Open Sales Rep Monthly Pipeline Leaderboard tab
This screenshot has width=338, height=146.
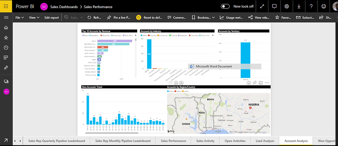tap(123, 141)
